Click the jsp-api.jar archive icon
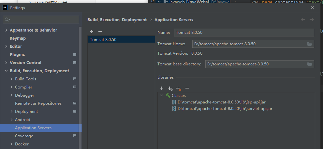The width and height of the screenshot is (323, 149). (x=174, y=102)
